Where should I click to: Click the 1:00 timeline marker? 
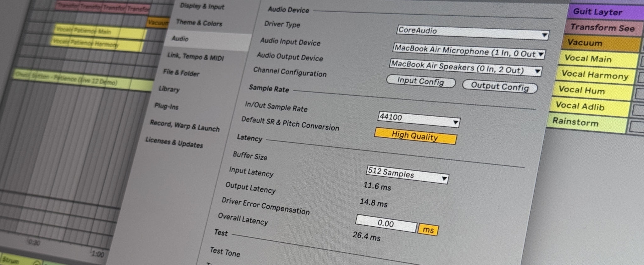click(98, 254)
